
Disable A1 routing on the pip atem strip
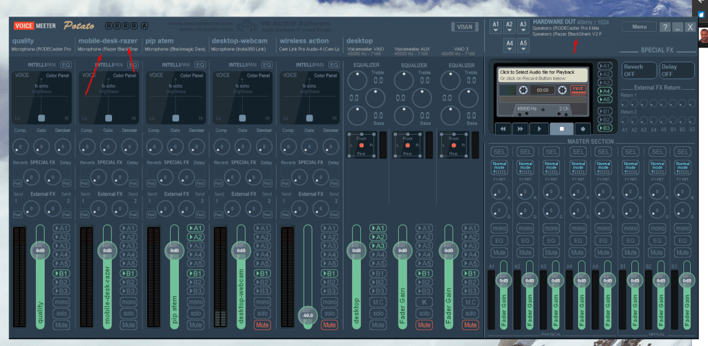coord(196,229)
